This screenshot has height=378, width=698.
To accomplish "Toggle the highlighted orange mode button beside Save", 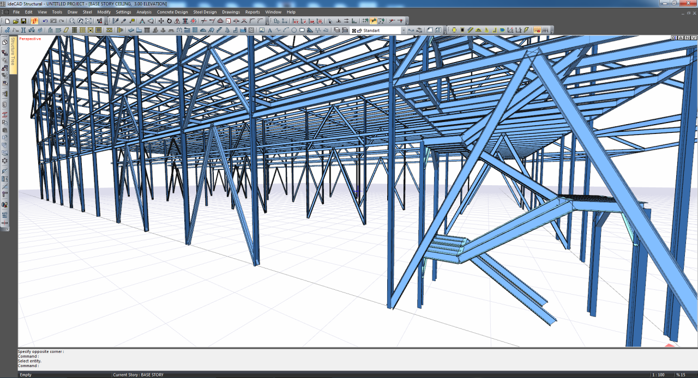I will [34, 21].
